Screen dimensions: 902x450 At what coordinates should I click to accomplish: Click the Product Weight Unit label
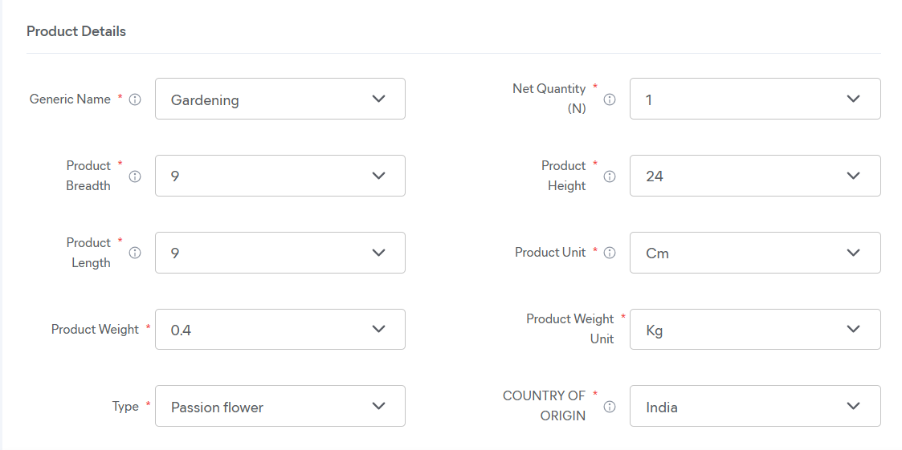pyautogui.click(x=570, y=329)
